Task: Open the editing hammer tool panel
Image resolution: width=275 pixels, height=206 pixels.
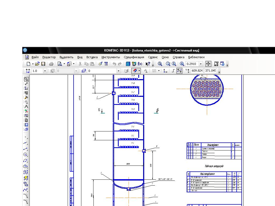Action: (x=26, y=97)
